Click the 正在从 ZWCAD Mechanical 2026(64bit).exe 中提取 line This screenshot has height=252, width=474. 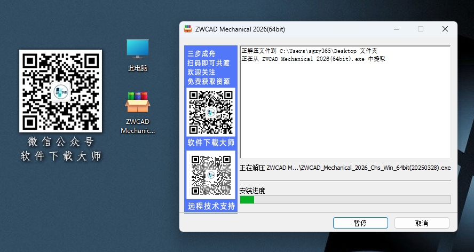click(313, 59)
